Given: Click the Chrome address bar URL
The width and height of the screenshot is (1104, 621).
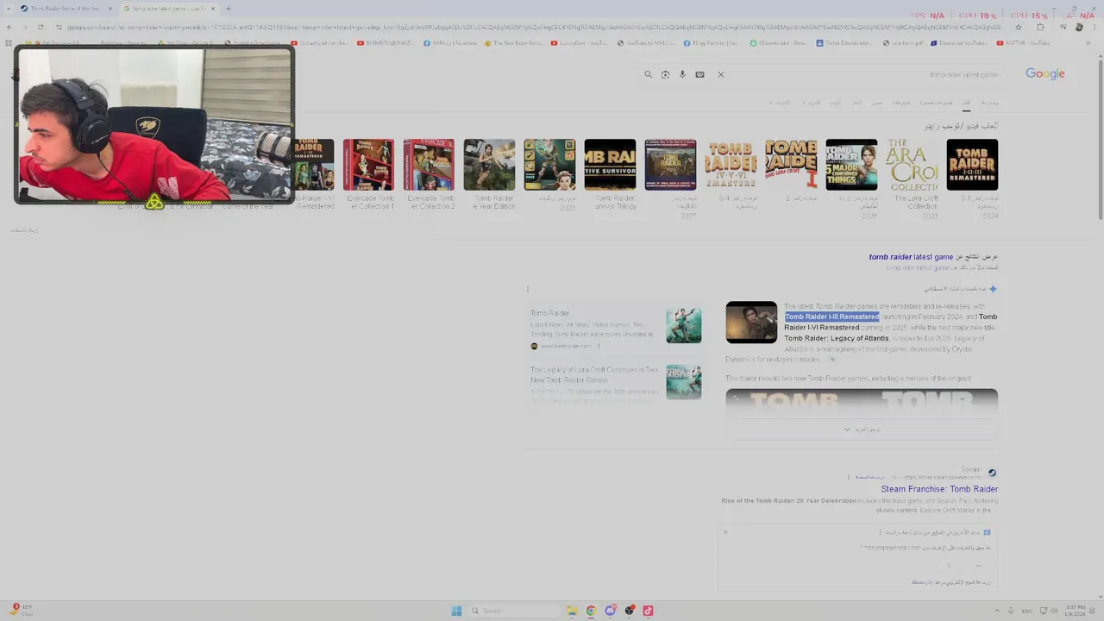Looking at the screenshot, I should (x=535, y=27).
